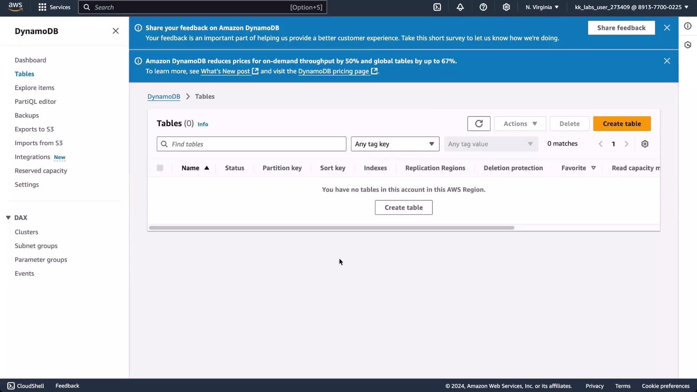Screen dimensions: 697x392
Task: Open Favorite column filter arrow
Action: point(594,168)
